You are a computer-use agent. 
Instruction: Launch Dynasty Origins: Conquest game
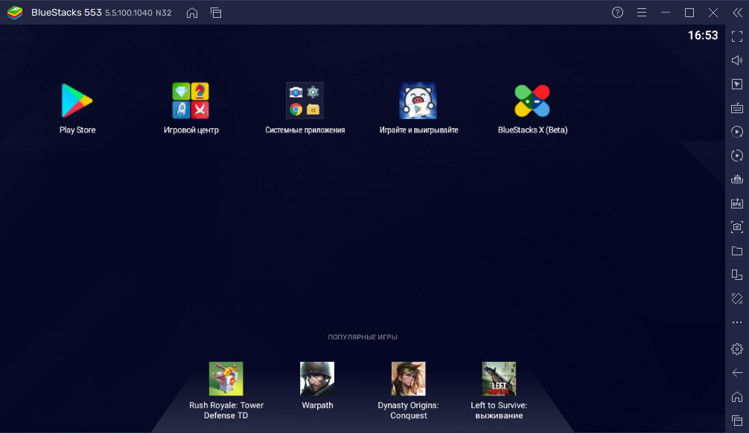point(409,379)
